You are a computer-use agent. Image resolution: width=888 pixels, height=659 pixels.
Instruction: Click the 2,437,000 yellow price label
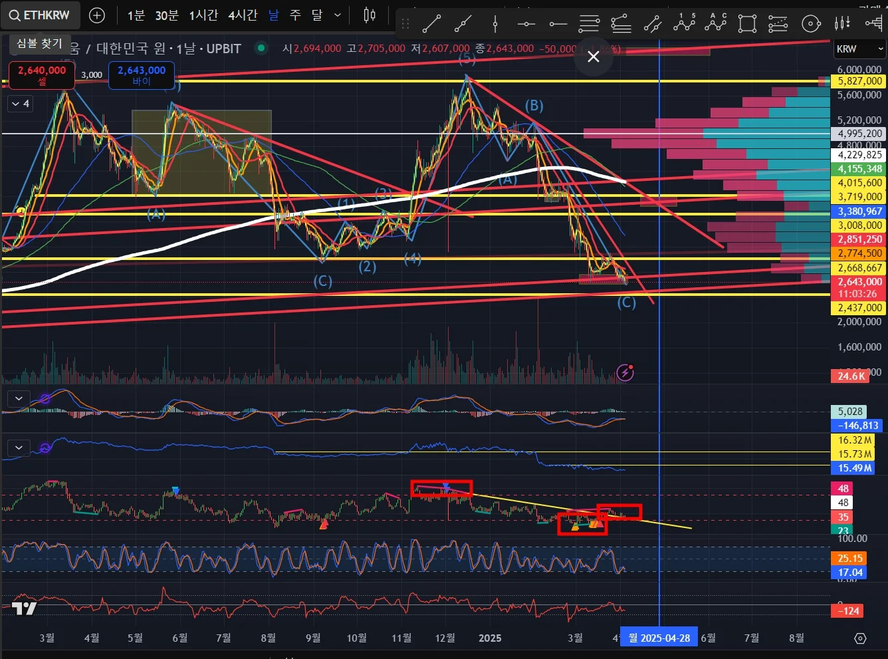(x=859, y=308)
